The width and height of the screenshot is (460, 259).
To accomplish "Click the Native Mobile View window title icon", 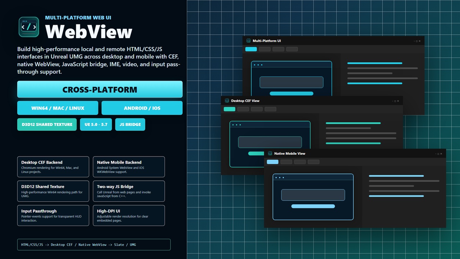I will pyautogui.click(x=270, y=153).
